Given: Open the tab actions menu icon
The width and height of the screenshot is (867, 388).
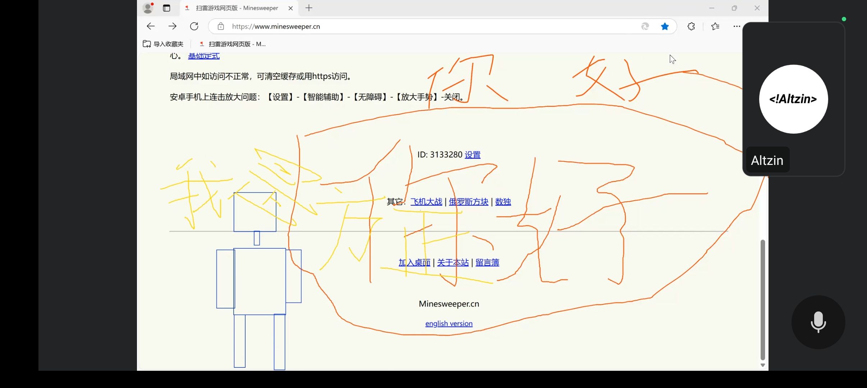Looking at the screenshot, I should click(x=166, y=8).
